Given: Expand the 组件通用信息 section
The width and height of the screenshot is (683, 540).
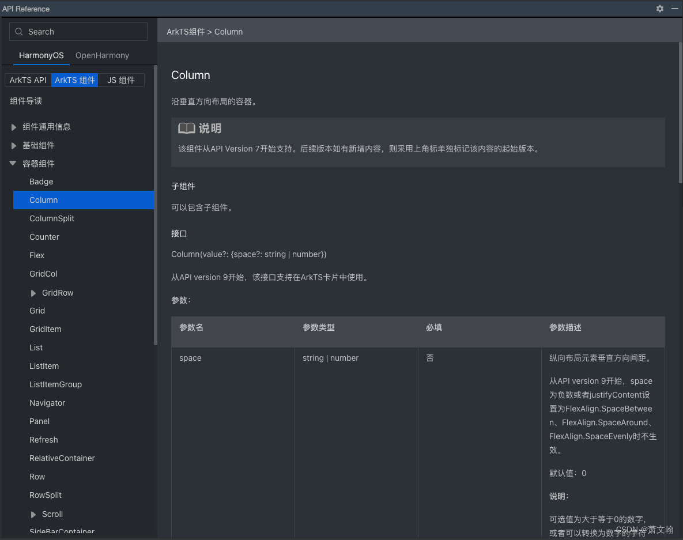Looking at the screenshot, I should (13, 126).
